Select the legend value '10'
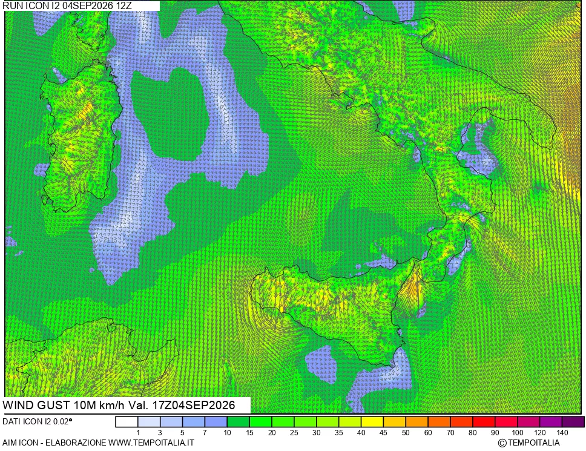586x451 pixels. (227, 433)
